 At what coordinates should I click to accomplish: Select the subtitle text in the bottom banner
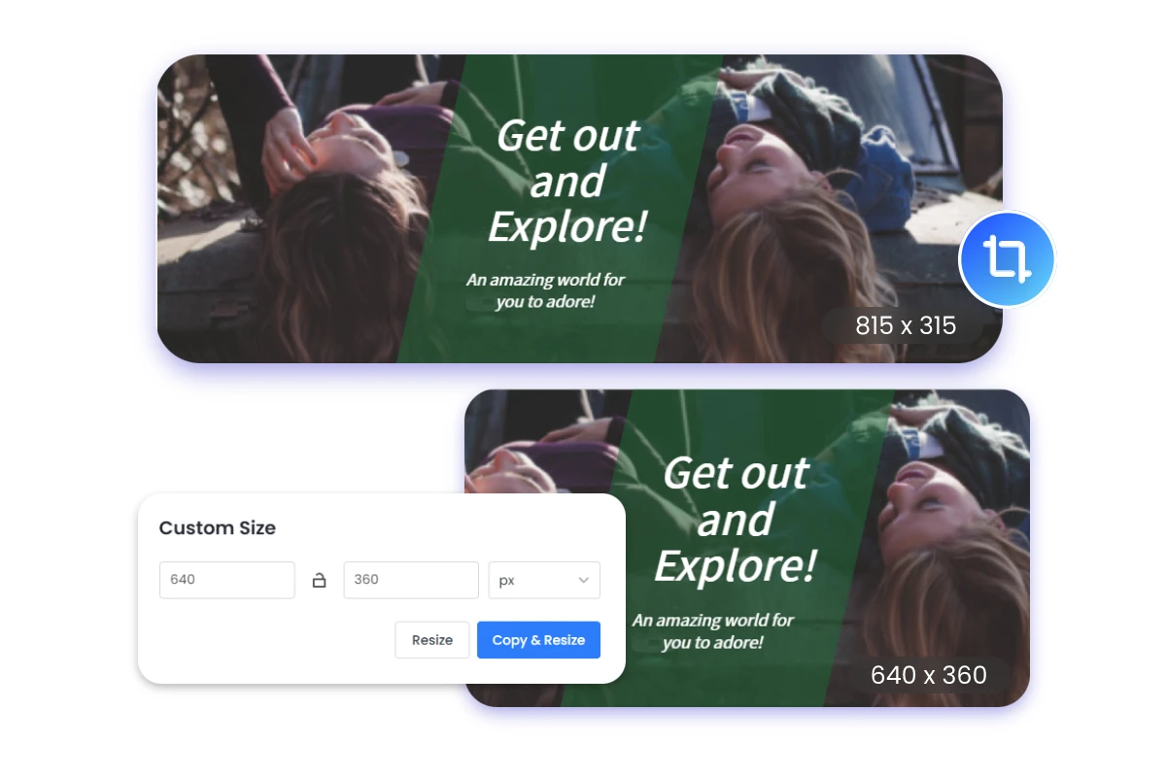pyautogui.click(x=712, y=631)
